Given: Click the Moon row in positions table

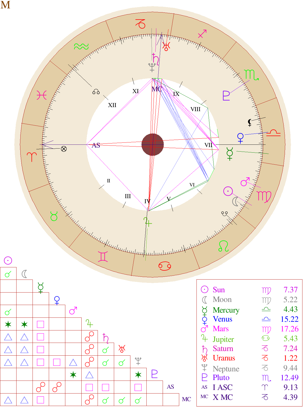Looking at the screenshot, I should [x=249, y=300].
